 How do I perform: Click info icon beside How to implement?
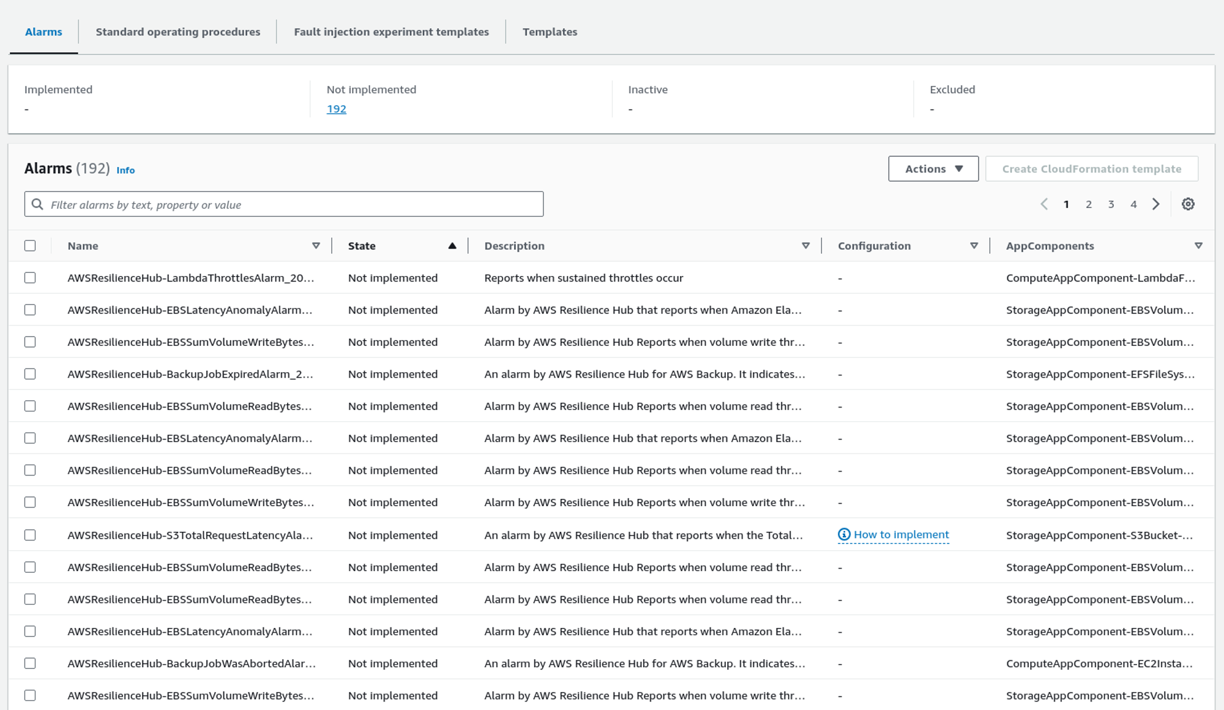click(x=844, y=535)
